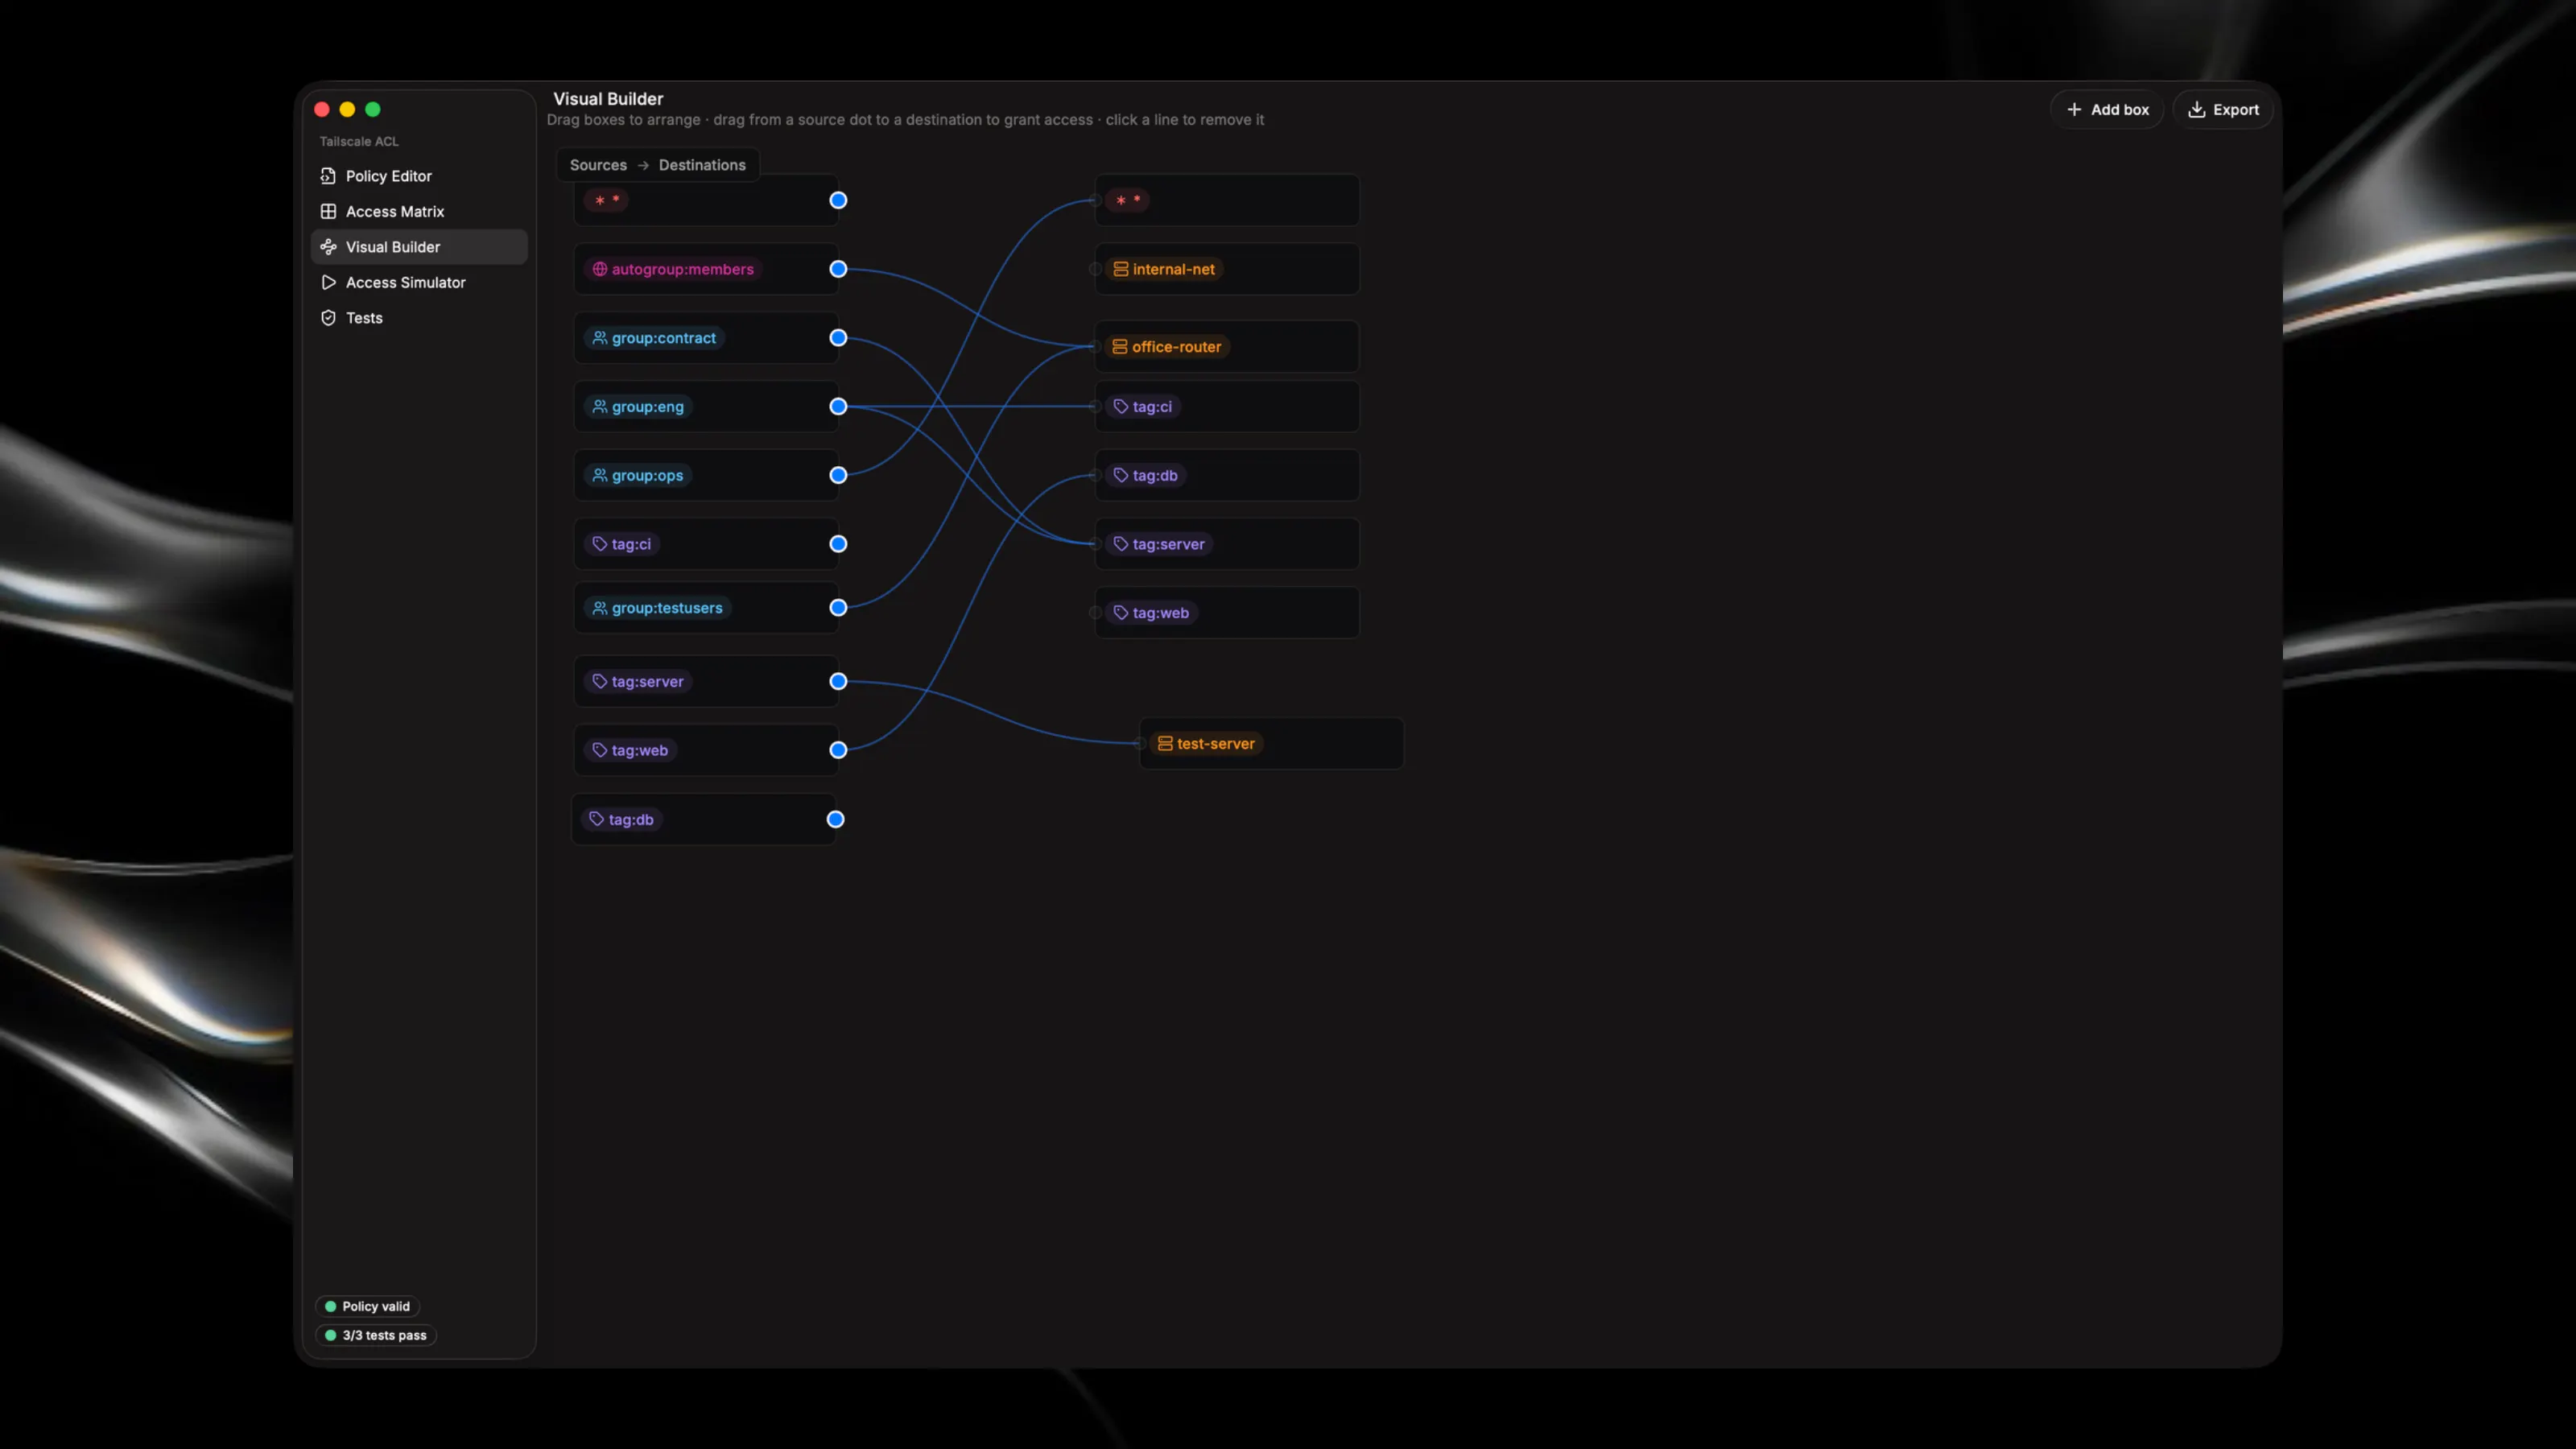Screen dimensions: 2576x1449
Task: Click the server icon on test-server
Action: [1165, 743]
